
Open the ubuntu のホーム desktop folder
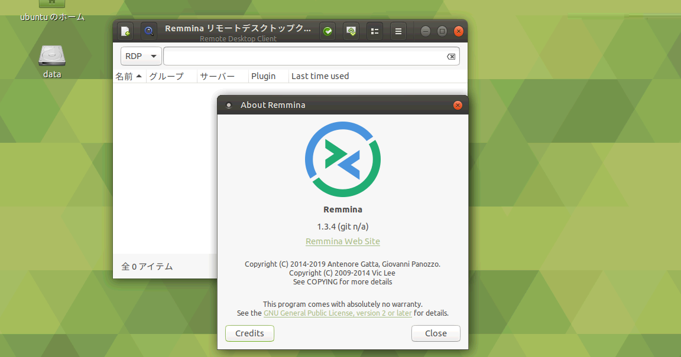(51, 12)
